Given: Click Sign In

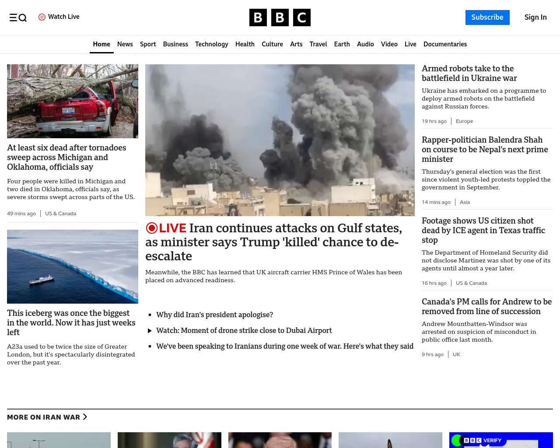Looking at the screenshot, I should (535, 17).
